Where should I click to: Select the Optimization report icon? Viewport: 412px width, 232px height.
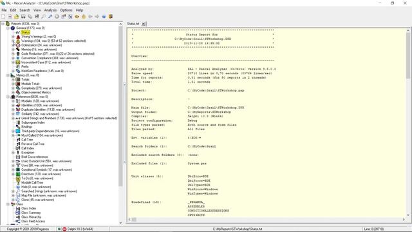coord(18,45)
